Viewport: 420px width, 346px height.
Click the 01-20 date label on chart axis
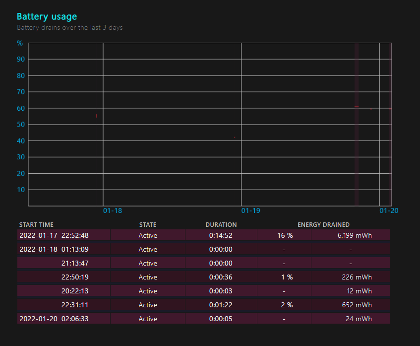point(389,210)
